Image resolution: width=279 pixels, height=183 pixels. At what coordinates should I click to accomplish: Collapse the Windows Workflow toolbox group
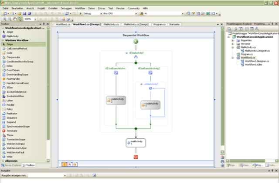coord(3,40)
